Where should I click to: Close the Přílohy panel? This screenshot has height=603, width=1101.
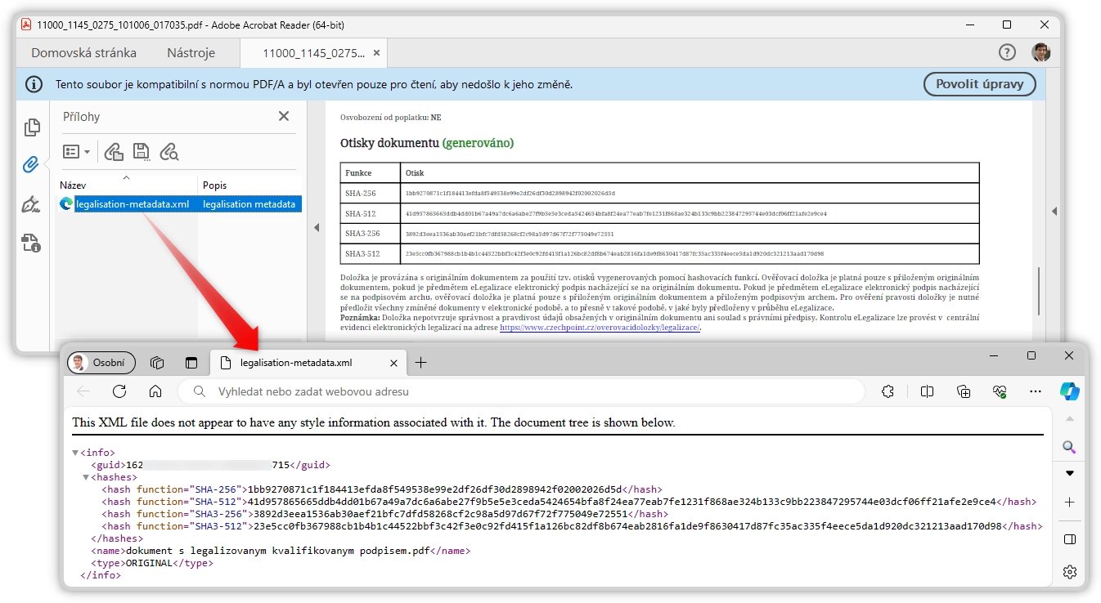pyautogui.click(x=284, y=116)
